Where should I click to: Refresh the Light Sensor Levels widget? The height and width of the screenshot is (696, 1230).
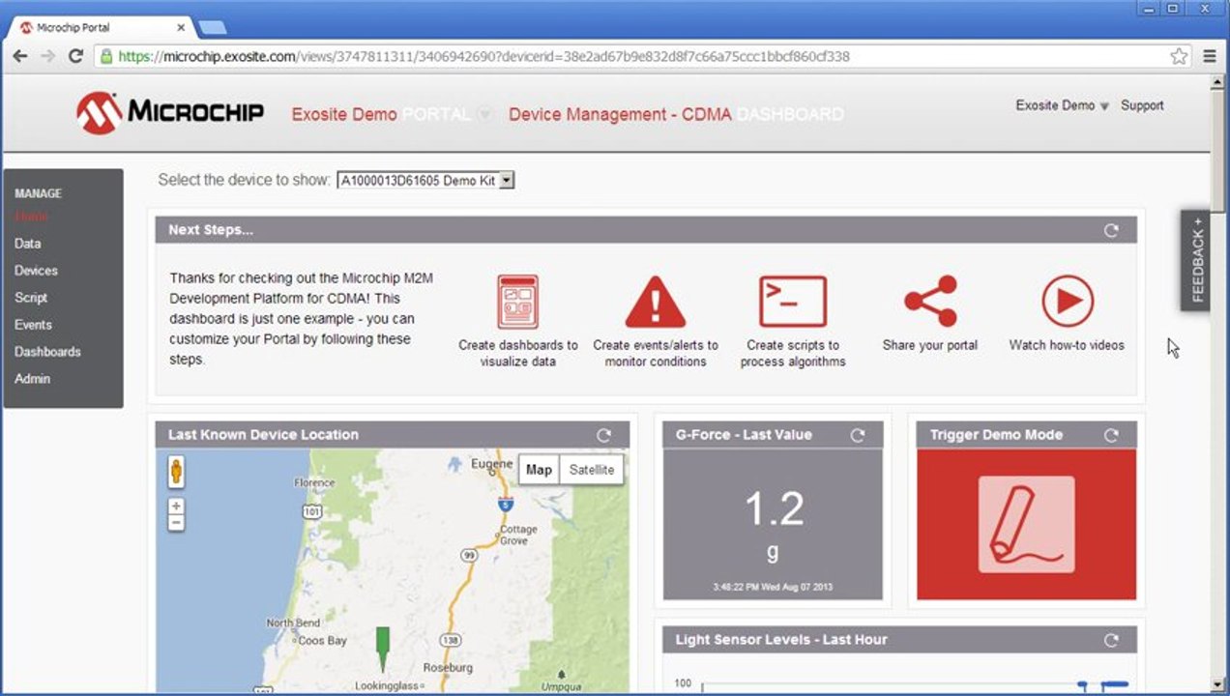1111,640
